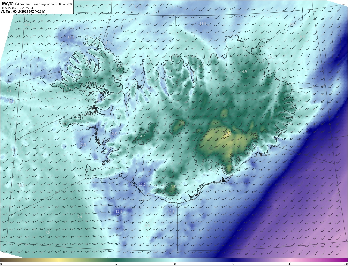Select the '5' tick on the color scale

pos(116,264)
